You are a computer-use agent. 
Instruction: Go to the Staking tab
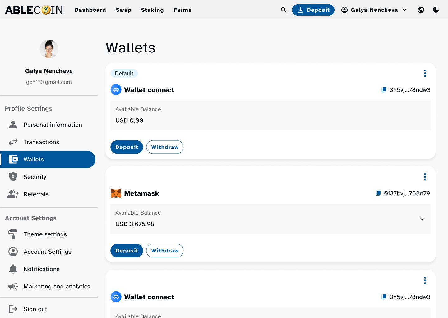[152, 10]
